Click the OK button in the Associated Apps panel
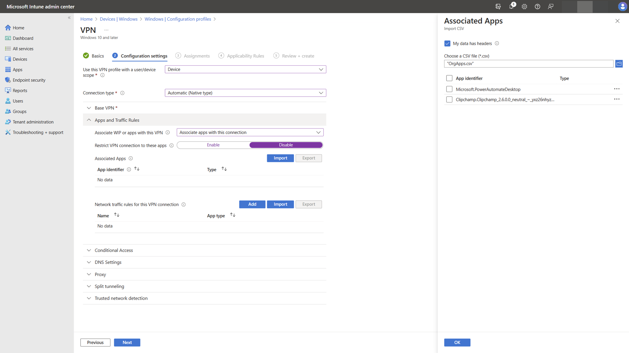 point(457,343)
